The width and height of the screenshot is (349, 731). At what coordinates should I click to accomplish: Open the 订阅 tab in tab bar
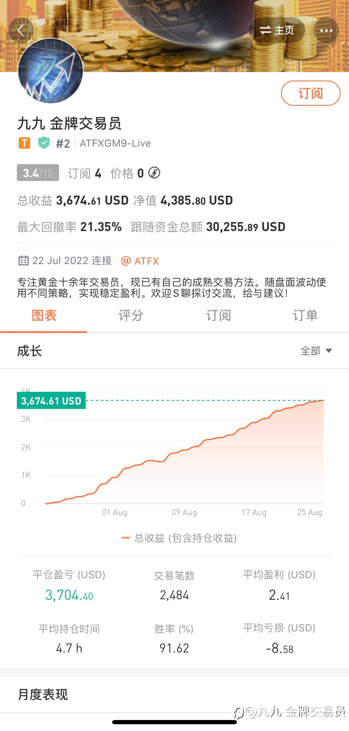218,316
